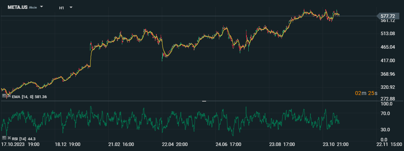Grab the splitter handle between chart and RSI
The width and height of the screenshot is (404, 151).
[204, 101]
